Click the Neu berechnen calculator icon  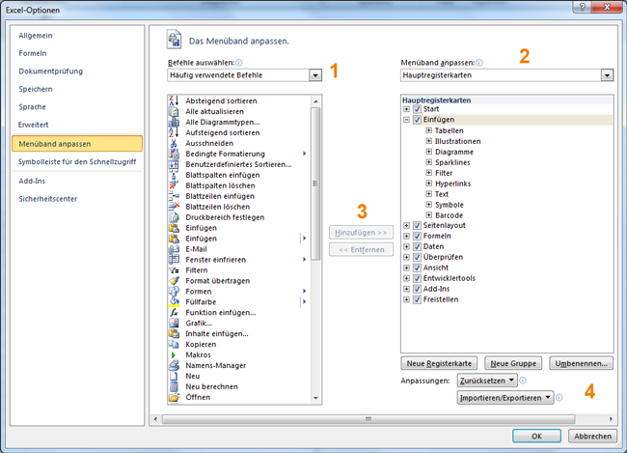(174, 386)
